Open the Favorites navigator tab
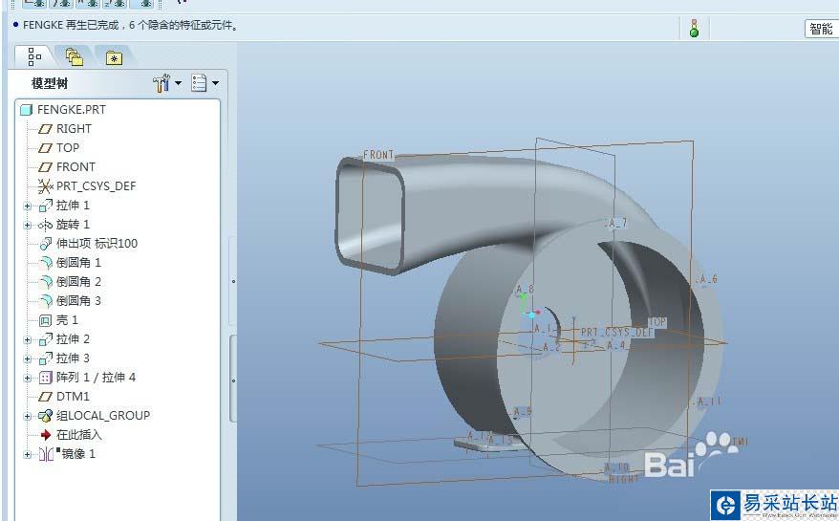This screenshot has height=521, width=839. pos(114,57)
